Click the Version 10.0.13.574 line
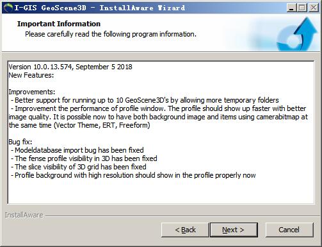 point(70,67)
